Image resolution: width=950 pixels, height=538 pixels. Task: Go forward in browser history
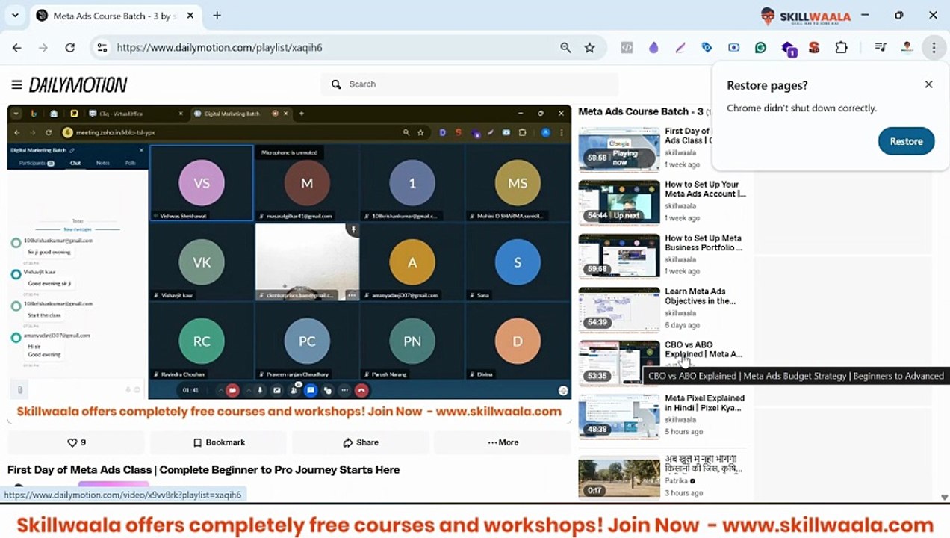coord(43,47)
